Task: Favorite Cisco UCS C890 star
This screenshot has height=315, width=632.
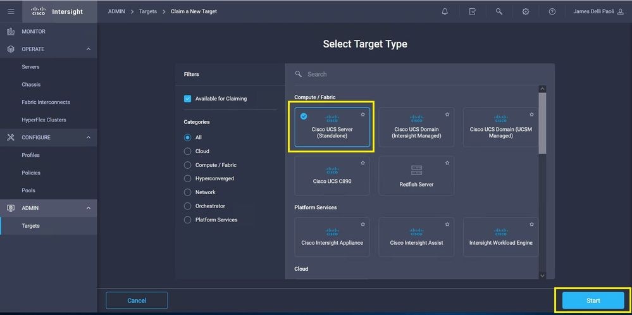Action: coord(362,163)
